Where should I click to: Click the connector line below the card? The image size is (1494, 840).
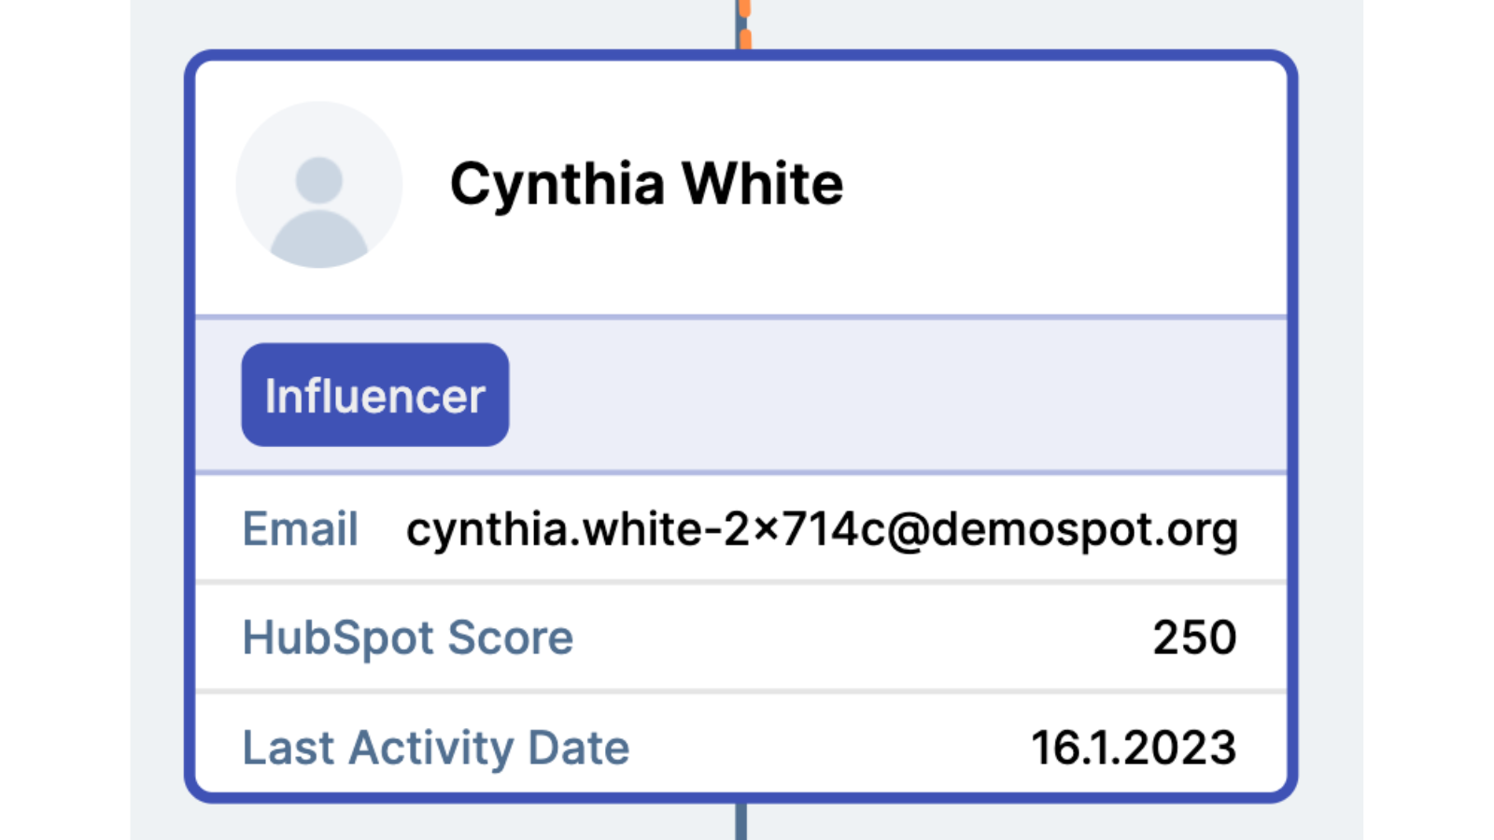click(x=740, y=822)
